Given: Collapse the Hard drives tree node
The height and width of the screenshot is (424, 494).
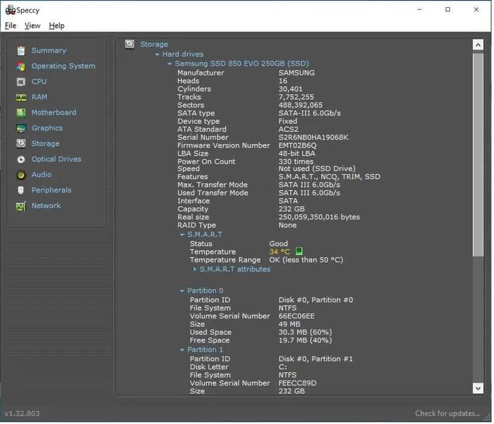Looking at the screenshot, I should pyautogui.click(x=157, y=54).
